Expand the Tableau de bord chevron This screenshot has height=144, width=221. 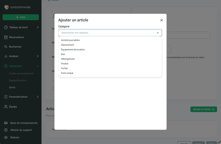(38, 27)
